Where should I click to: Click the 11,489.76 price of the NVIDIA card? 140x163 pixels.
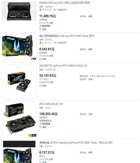tap(48, 16)
